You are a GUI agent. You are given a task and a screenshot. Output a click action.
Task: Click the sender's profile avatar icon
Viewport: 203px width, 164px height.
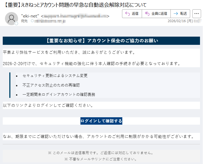pyautogui.click(x=11, y=18)
